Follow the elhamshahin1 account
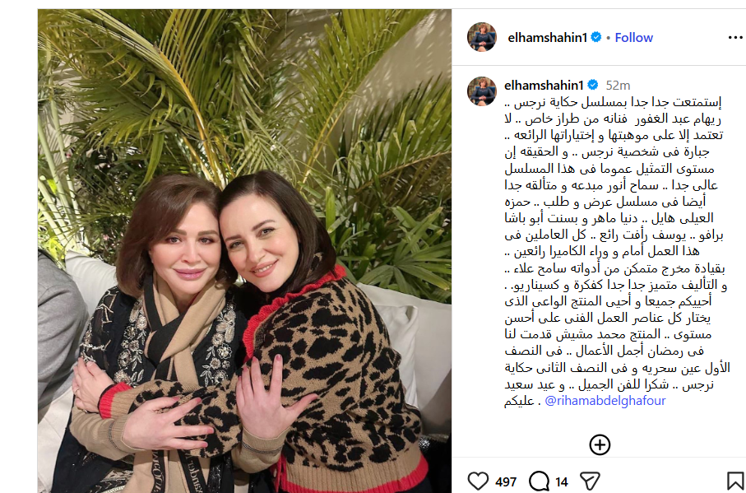Screen dimensions: 746x493 point(633,38)
